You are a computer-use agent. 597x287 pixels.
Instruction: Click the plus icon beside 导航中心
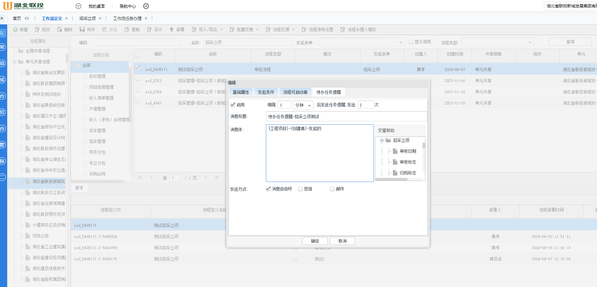point(146,6)
